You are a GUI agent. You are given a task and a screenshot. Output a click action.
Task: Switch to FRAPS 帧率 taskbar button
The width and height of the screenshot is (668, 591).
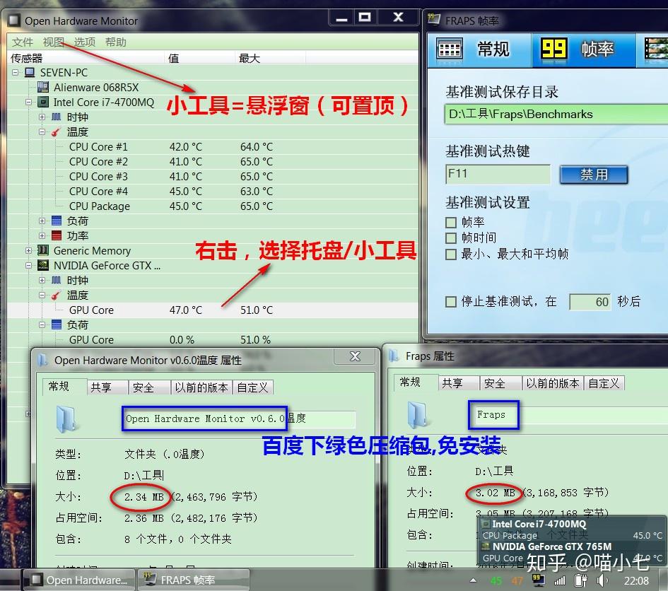point(192,580)
